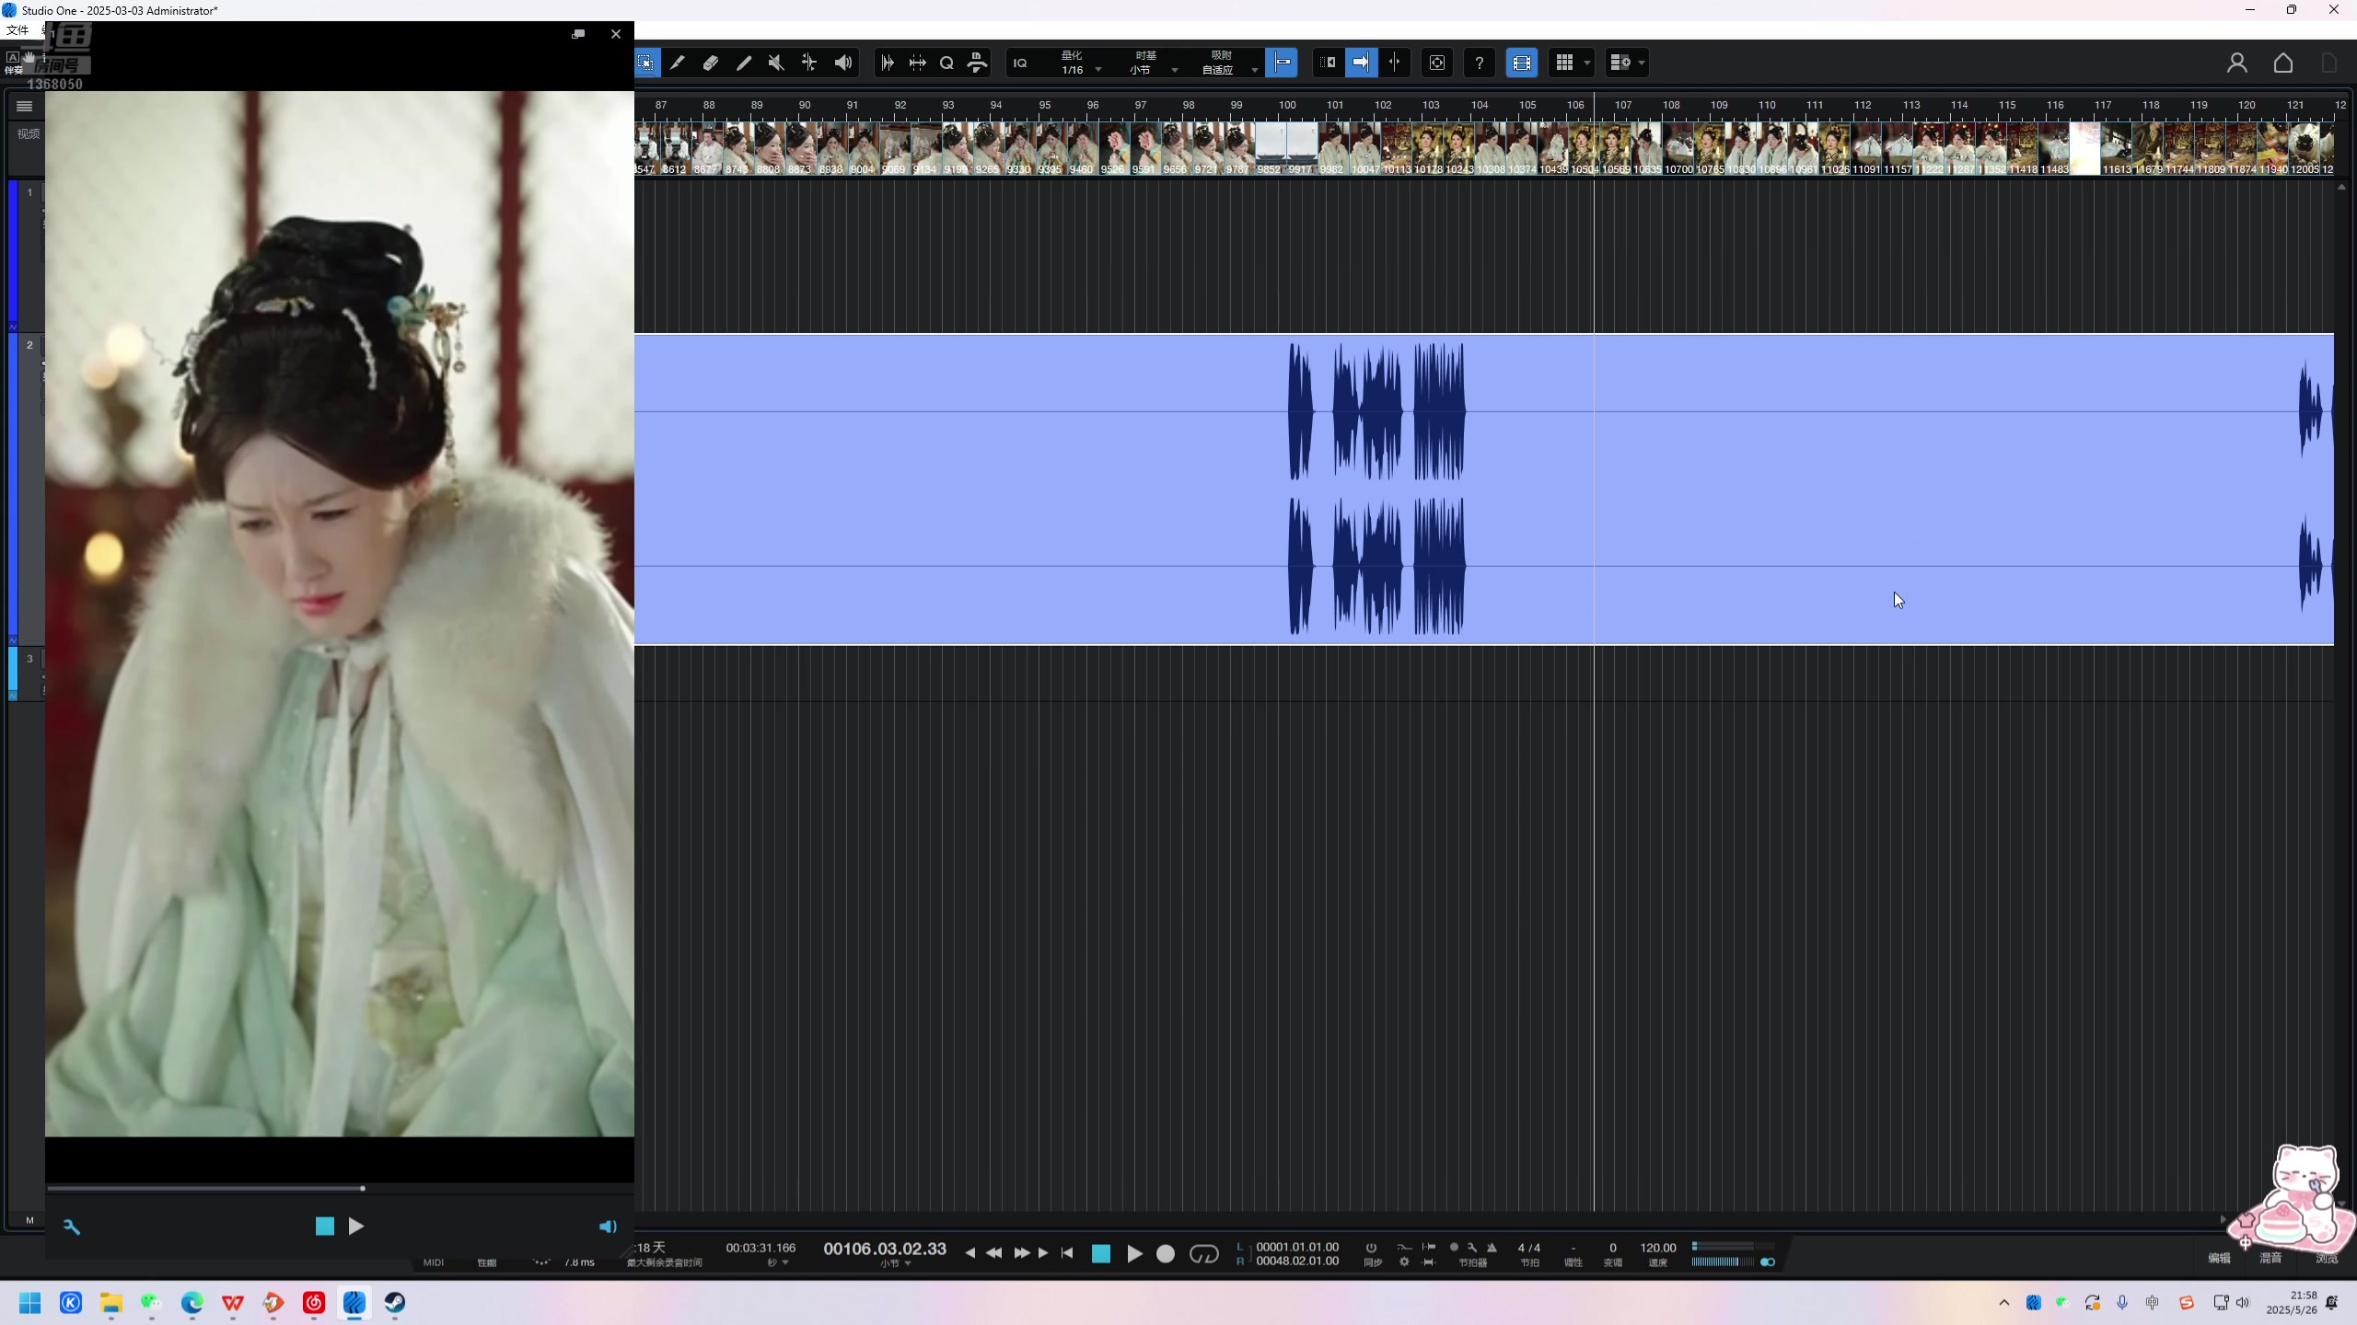2357x1325 pixels.
Task: Go to the Start page home icon
Action: 2283,63
